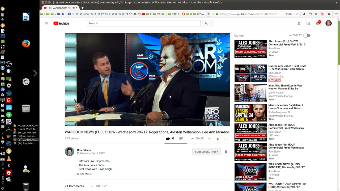Go to YouTube home via logo

pyautogui.click(x=61, y=23)
